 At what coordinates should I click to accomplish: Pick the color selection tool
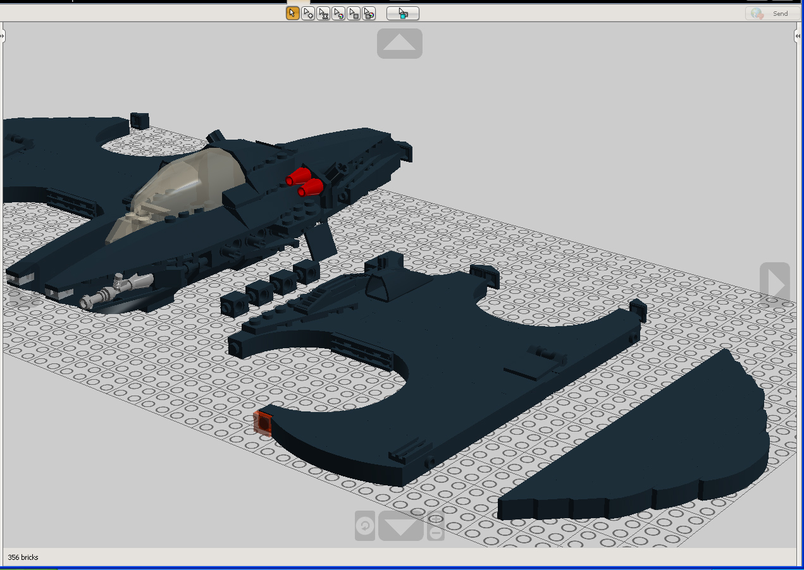pyautogui.click(x=338, y=13)
